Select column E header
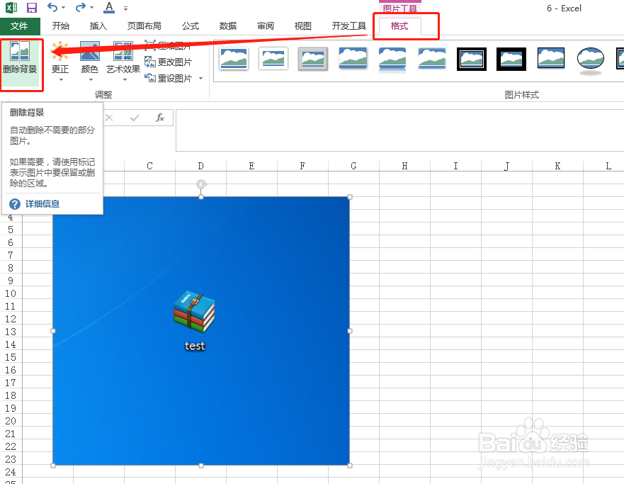The height and width of the screenshot is (484, 624). click(251, 166)
